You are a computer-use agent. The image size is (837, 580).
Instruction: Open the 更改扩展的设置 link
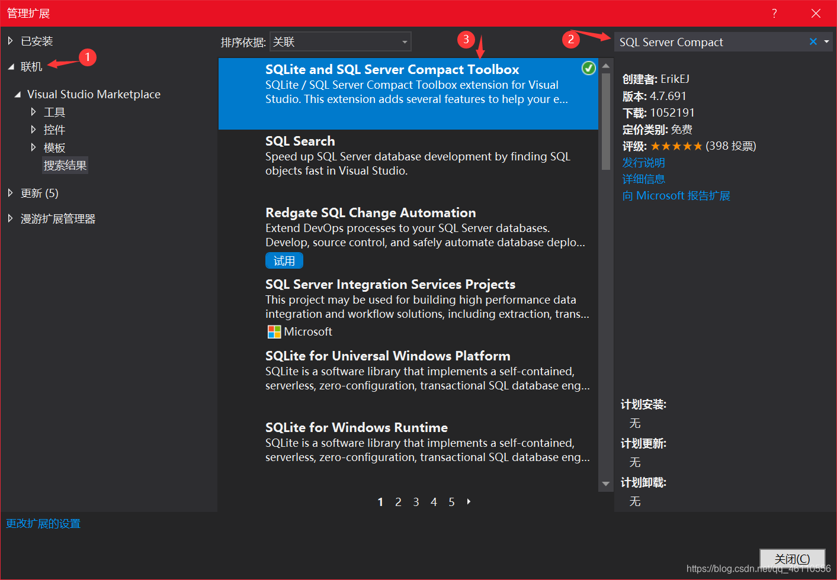coord(43,523)
